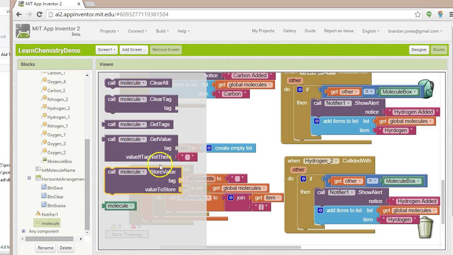
Task: Click the Blocks view button
Action: (x=439, y=50)
